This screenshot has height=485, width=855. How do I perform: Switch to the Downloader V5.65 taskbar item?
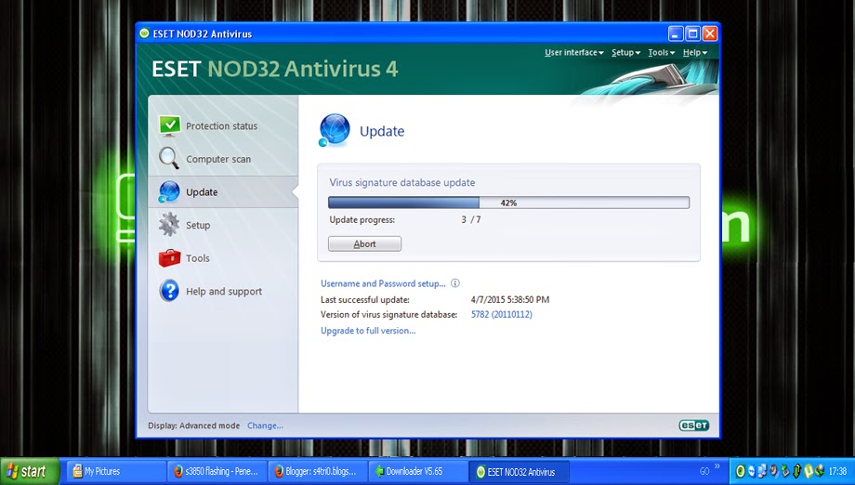[x=418, y=471]
